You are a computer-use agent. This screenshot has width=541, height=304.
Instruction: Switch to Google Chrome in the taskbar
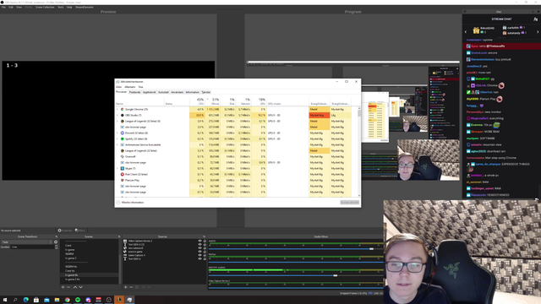tap(68, 300)
